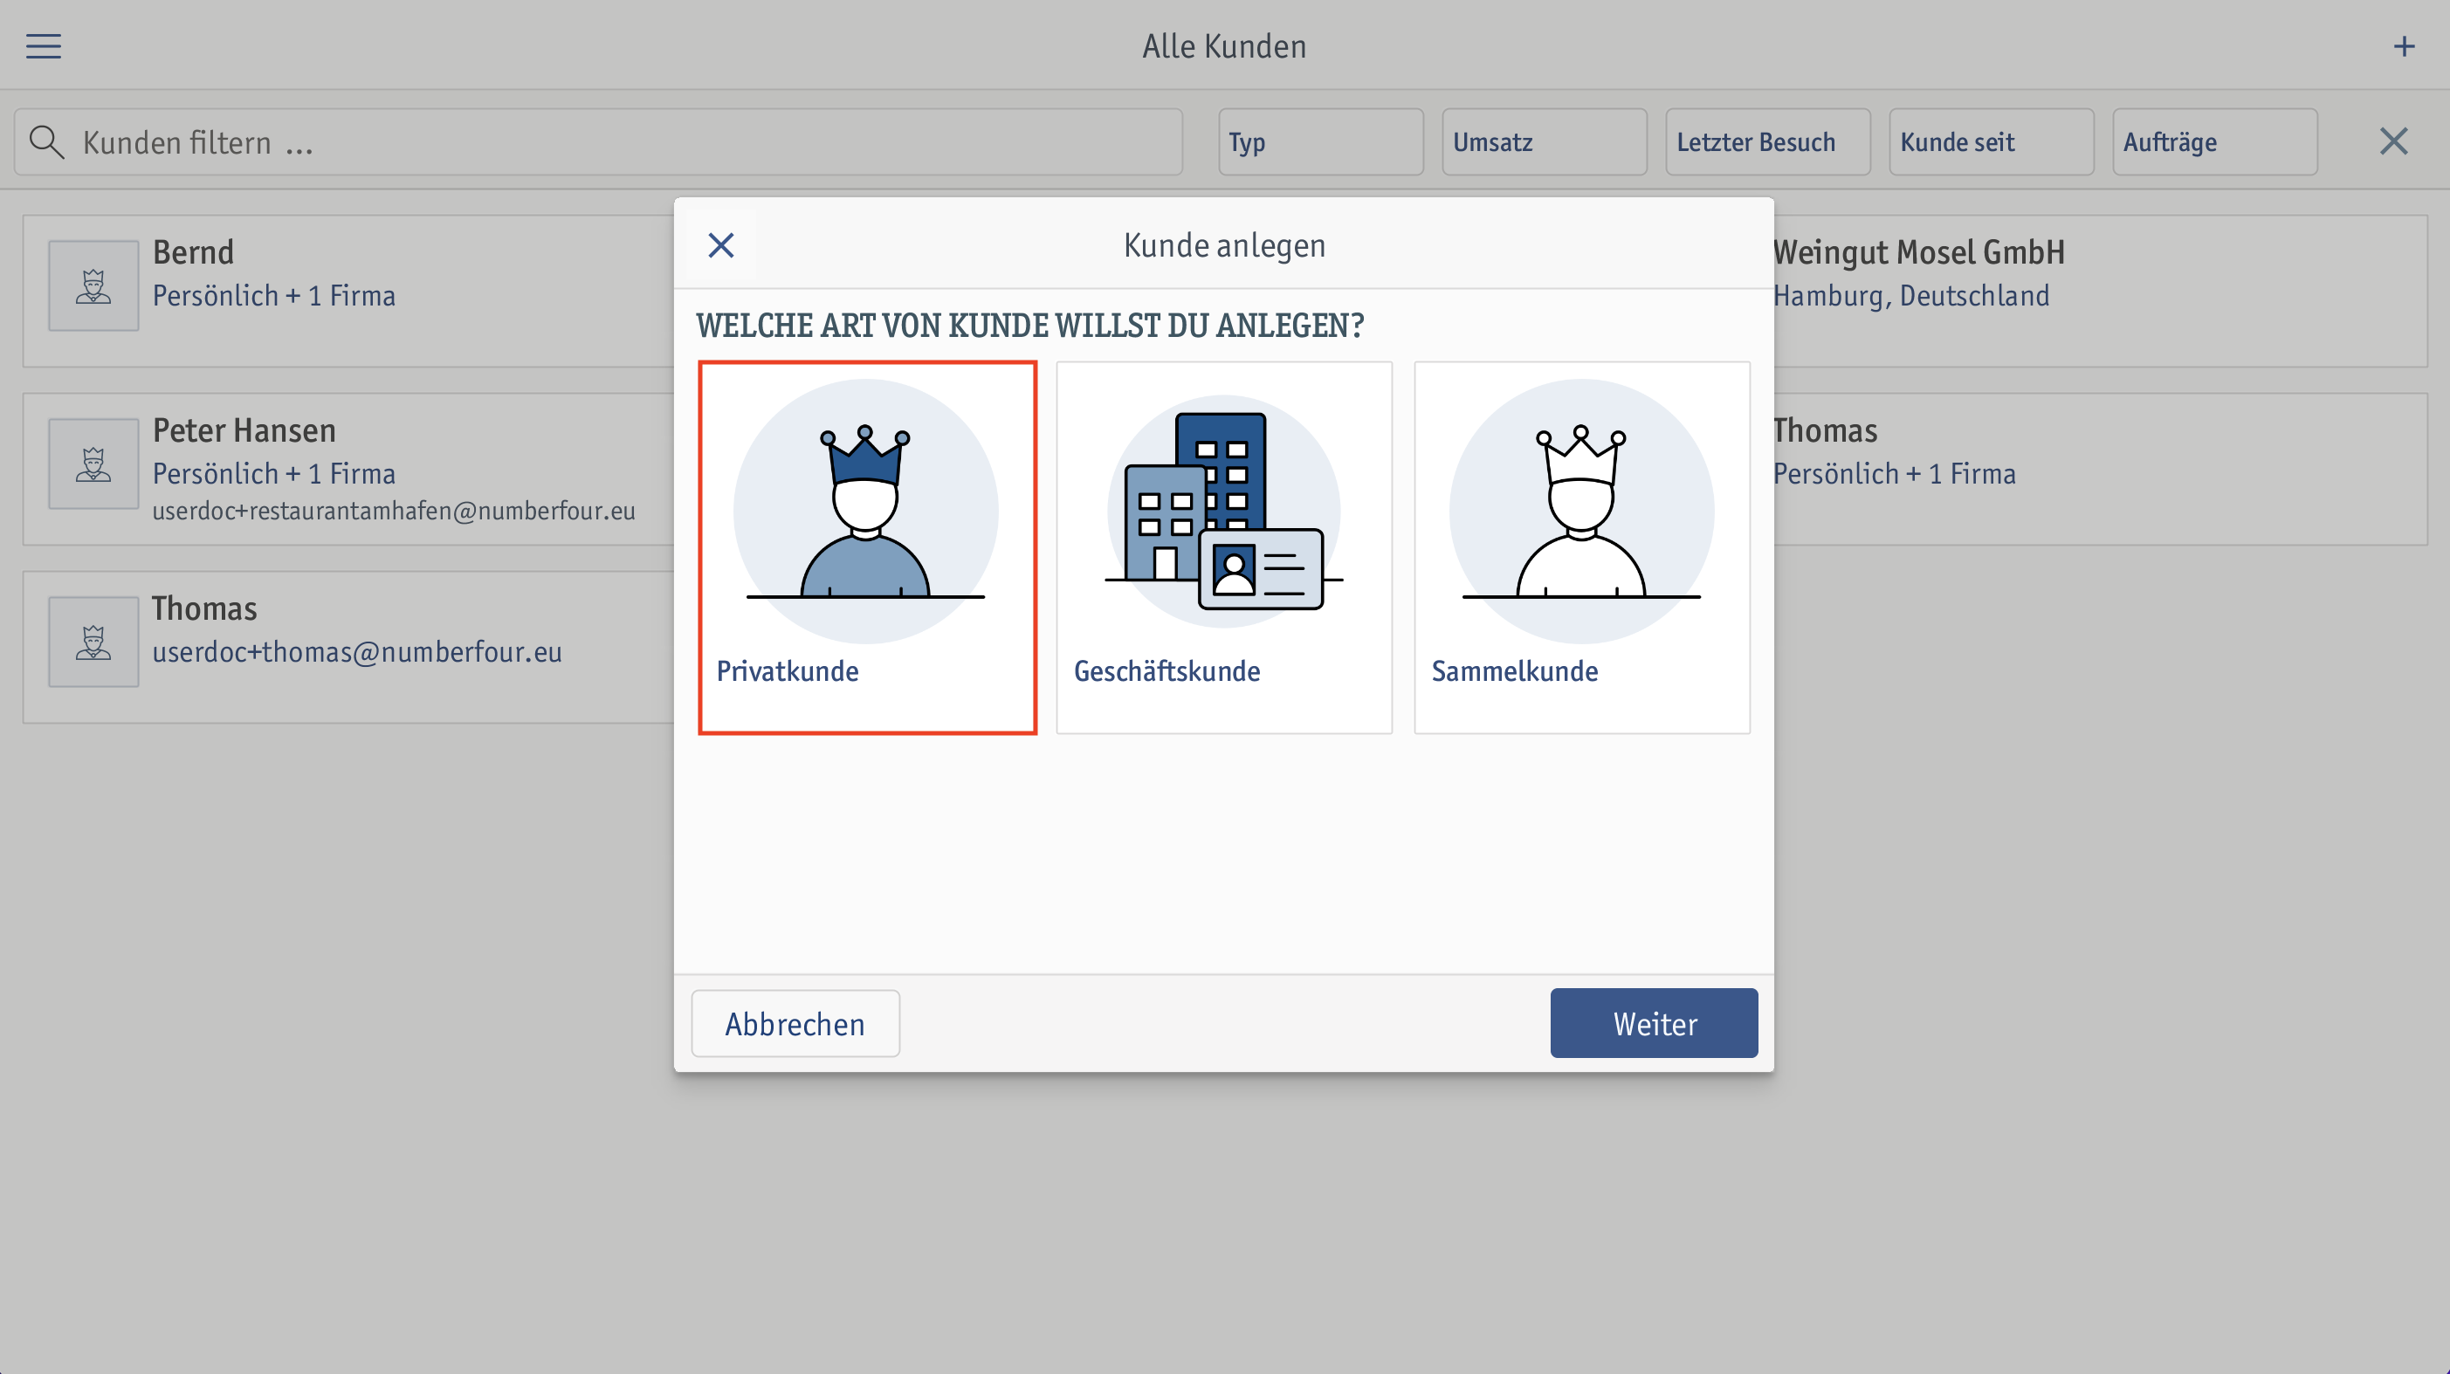Clear filters with the X icon

coord(2393,141)
